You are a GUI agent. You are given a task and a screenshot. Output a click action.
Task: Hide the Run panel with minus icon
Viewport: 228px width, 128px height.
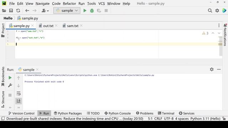click(x=219, y=69)
